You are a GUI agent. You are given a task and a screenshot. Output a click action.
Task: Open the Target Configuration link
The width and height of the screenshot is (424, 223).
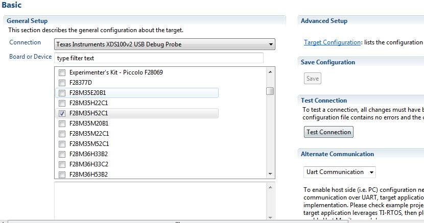tap(332, 42)
